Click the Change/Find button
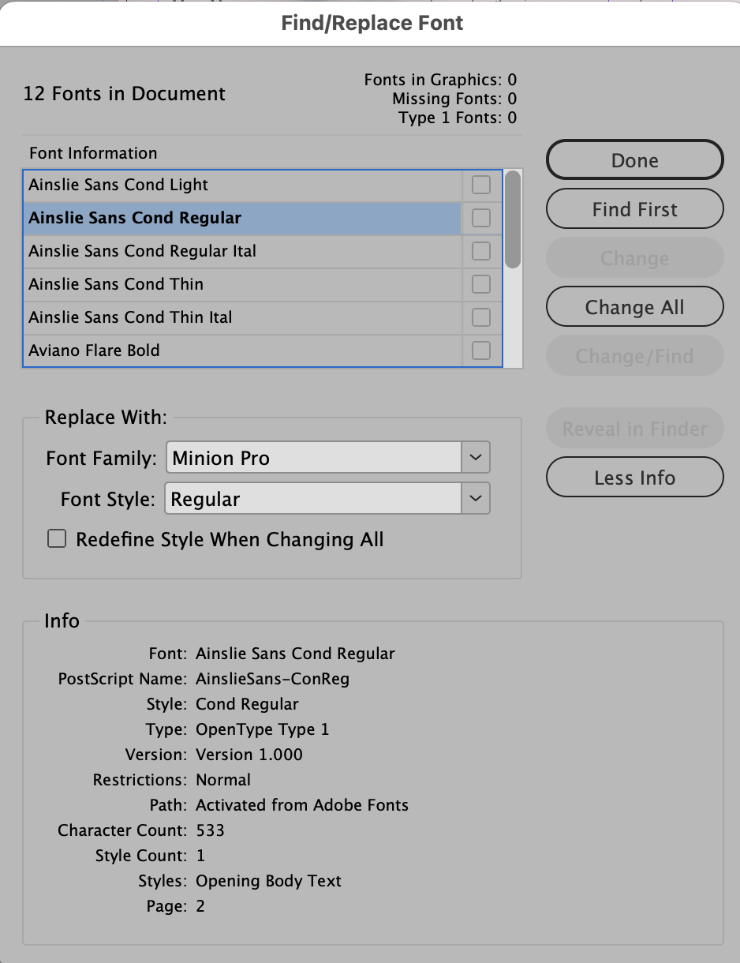The height and width of the screenshot is (963, 740). pyautogui.click(x=634, y=355)
